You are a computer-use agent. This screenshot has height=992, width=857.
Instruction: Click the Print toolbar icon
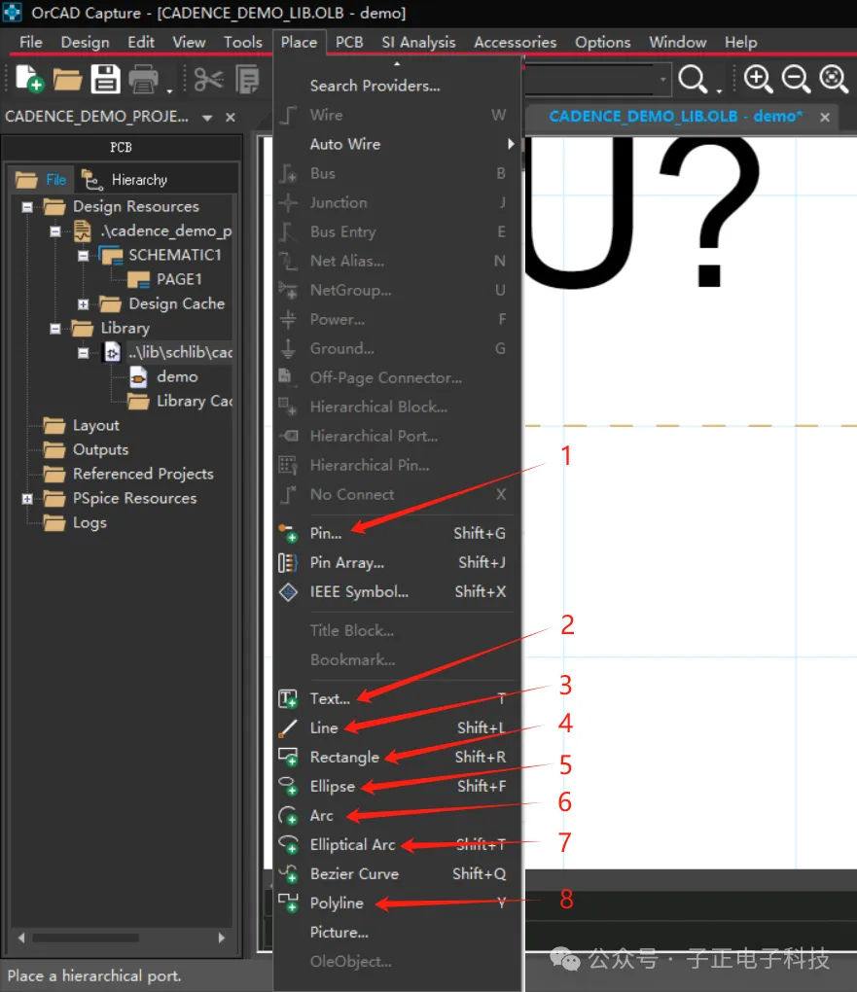click(x=144, y=81)
